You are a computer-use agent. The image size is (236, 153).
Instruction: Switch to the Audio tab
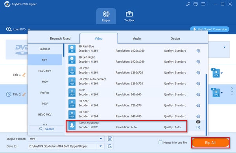click(137, 38)
